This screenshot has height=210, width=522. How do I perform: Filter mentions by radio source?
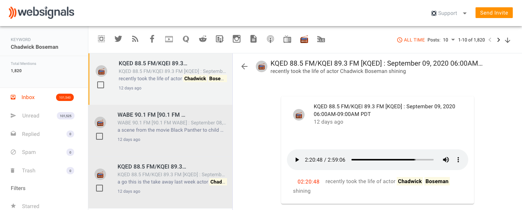[x=304, y=39]
